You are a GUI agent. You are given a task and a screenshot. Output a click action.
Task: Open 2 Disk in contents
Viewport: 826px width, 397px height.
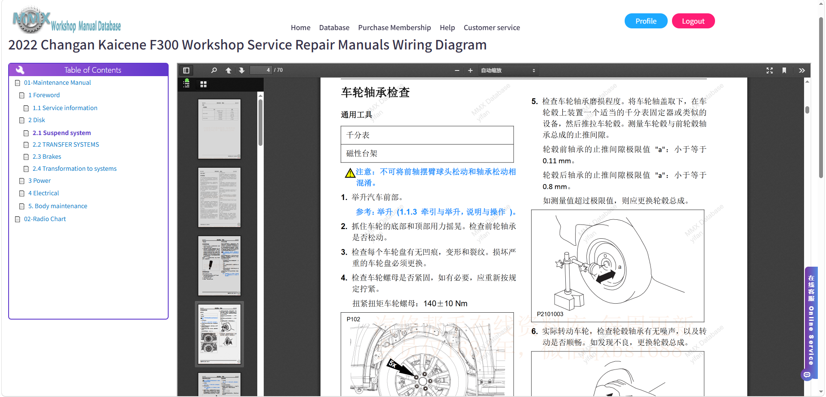pos(37,120)
